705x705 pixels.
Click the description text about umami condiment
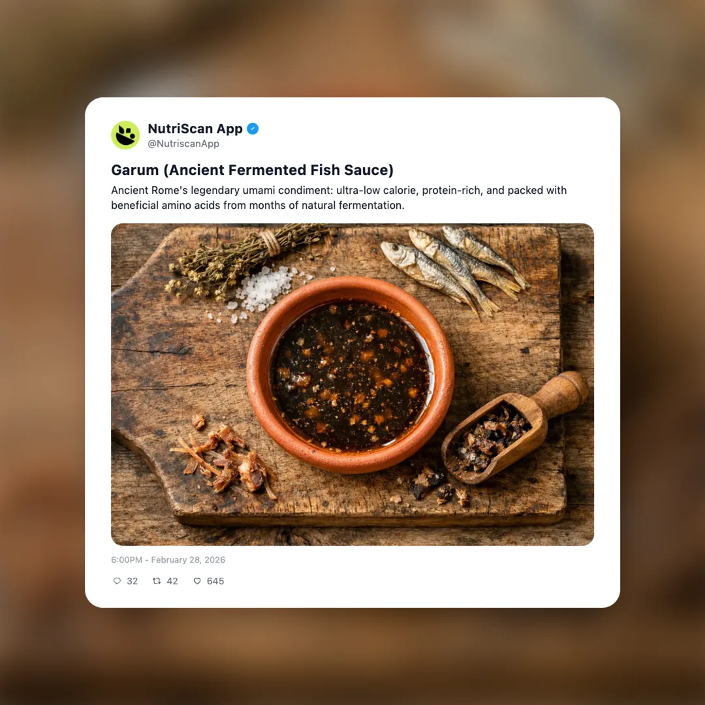[x=339, y=197]
